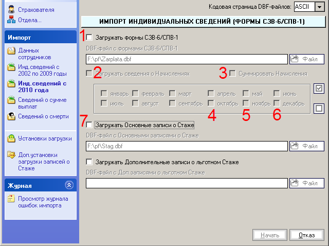The image size is (329, 246).
Task: Tick the июль checkbox
Action: click(x=104, y=103)
